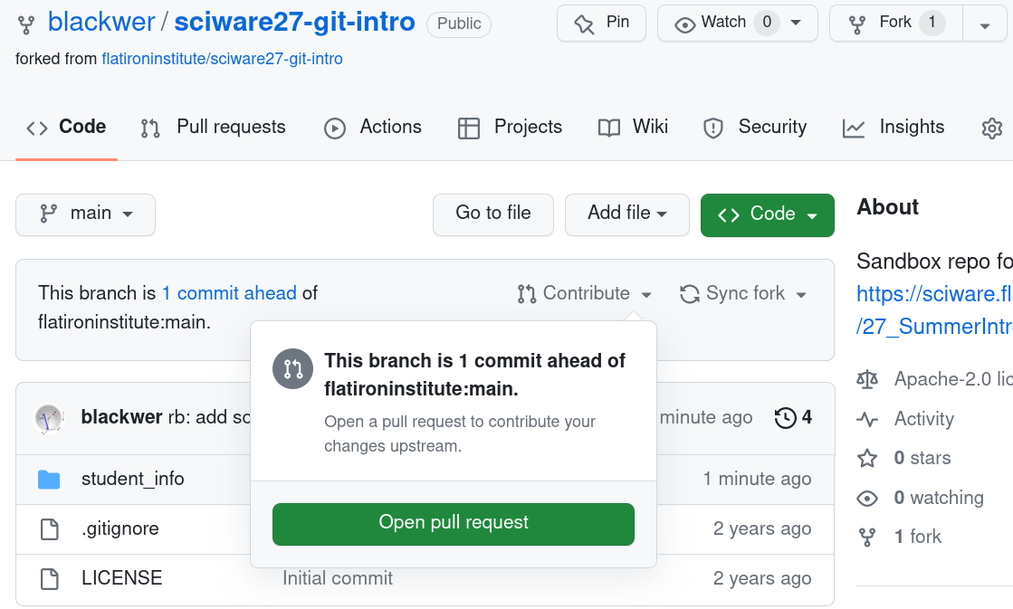Viewport: 1013px width, 609px height.
Task: Click the blackwer owner link
Action: point(101,22)
